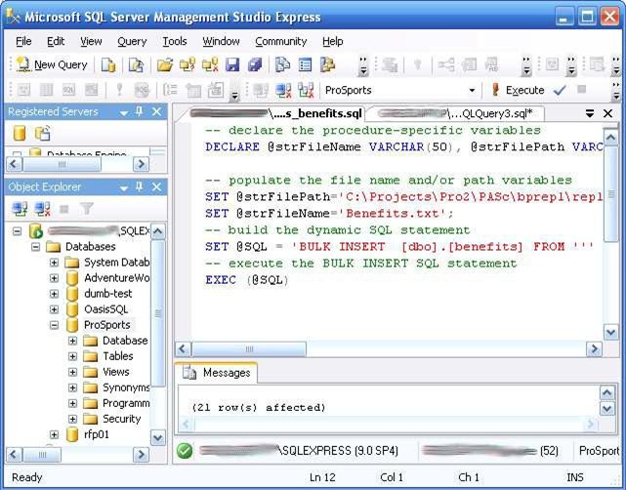Click the Open File folder icon
The width and height of the screenshot is (626, 490).
click(x=164, y=64)
